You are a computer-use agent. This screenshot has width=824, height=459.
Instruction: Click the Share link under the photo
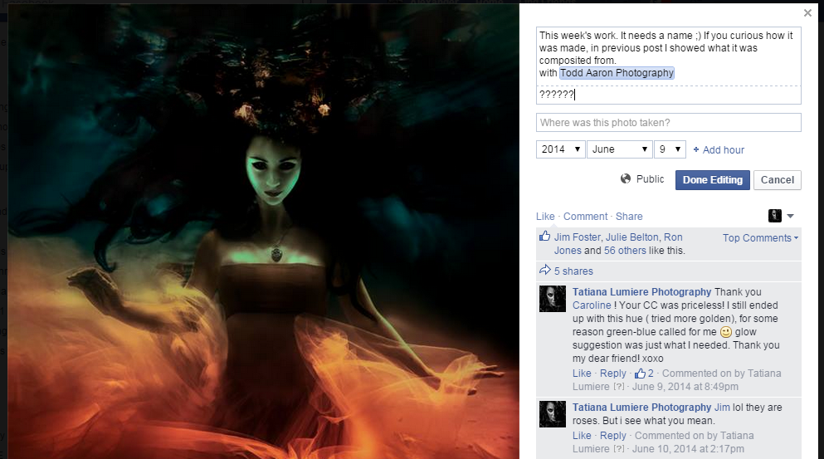629,216
